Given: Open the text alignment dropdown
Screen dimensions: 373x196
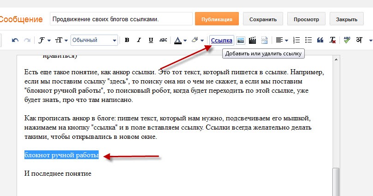Looking at the screenshot, I should [282, 40].
